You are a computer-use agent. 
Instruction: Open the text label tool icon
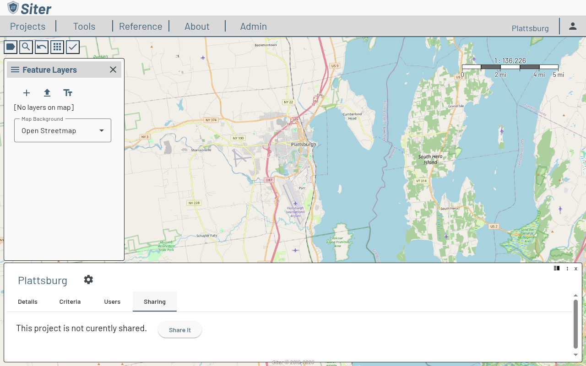point(68,93)
